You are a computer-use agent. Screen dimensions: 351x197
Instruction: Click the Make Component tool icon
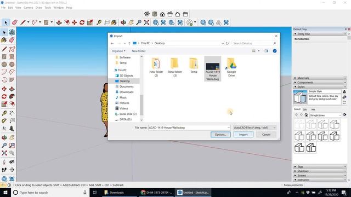click(12, 32)
